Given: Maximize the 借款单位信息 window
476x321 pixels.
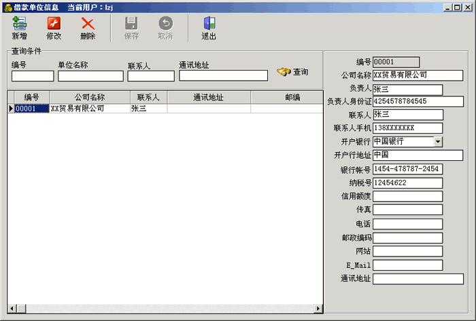Looking at the screenshot, I should (x=457, y=7).
